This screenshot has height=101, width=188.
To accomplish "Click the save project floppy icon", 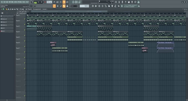I will point(129,2).
